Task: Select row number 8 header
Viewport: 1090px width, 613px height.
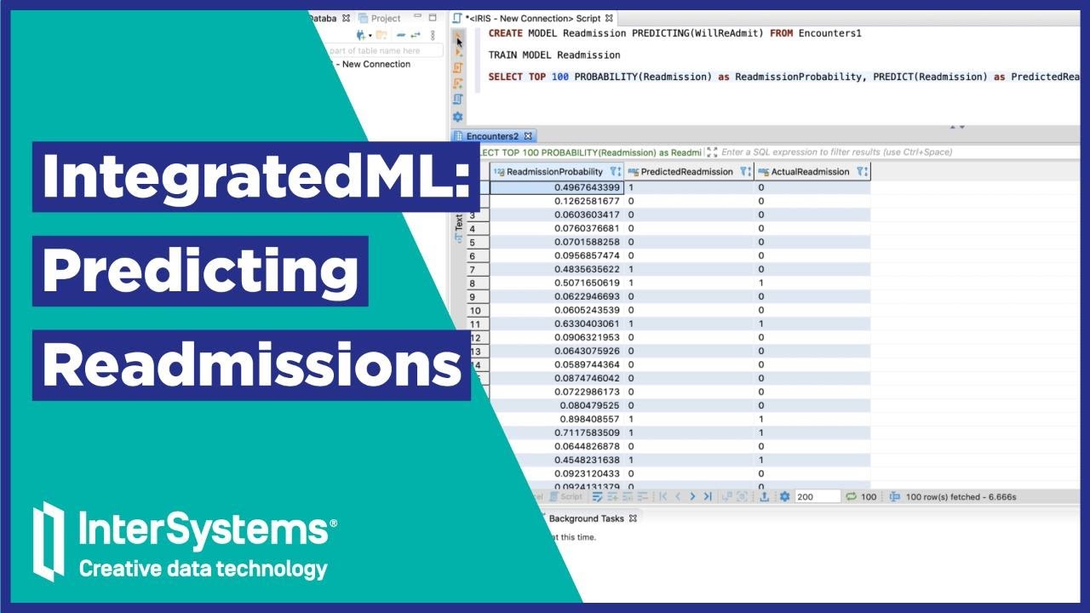Action: (478, 283)
